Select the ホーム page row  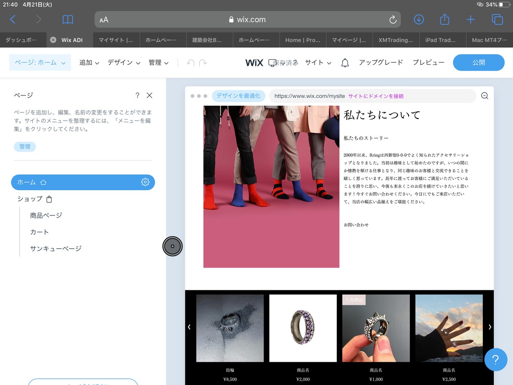[83, 182]
